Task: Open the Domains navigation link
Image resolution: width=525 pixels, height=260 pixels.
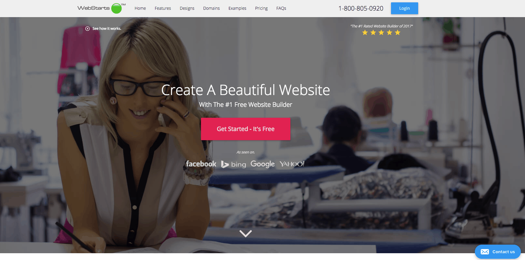Action: point(211,8)
